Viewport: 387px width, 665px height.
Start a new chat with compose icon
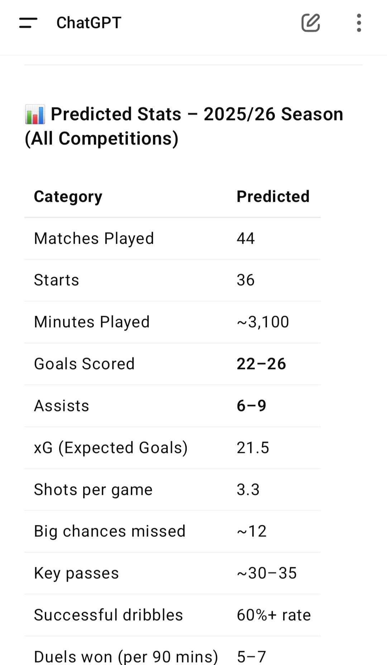pyautogui.click(x=311, y=23)
